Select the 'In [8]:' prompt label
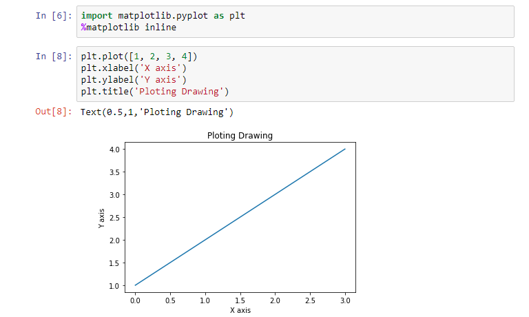Image resolution: width=529 pixels, height=317 pixels. (x=54, y=56)
